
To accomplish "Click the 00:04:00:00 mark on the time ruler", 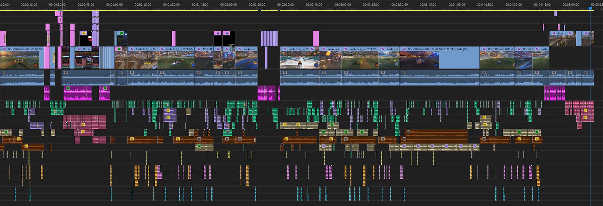I will 457,5.
